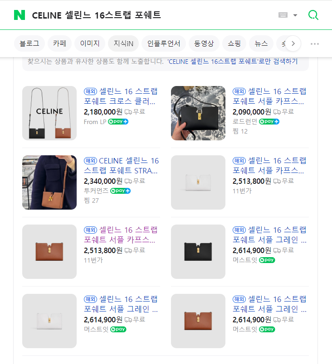Open CELINE logo two-bag product thumbnail
332x364 pixels.
pyautogui.click(x=49, y=113)
